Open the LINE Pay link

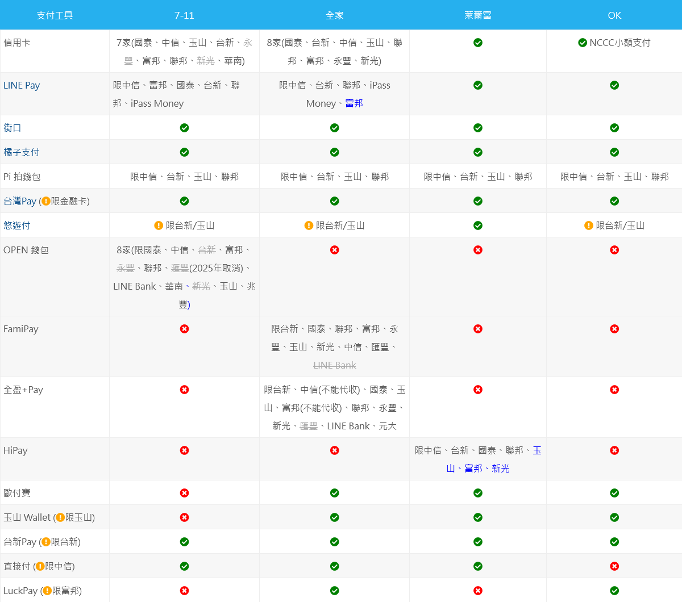pos(22,85)
